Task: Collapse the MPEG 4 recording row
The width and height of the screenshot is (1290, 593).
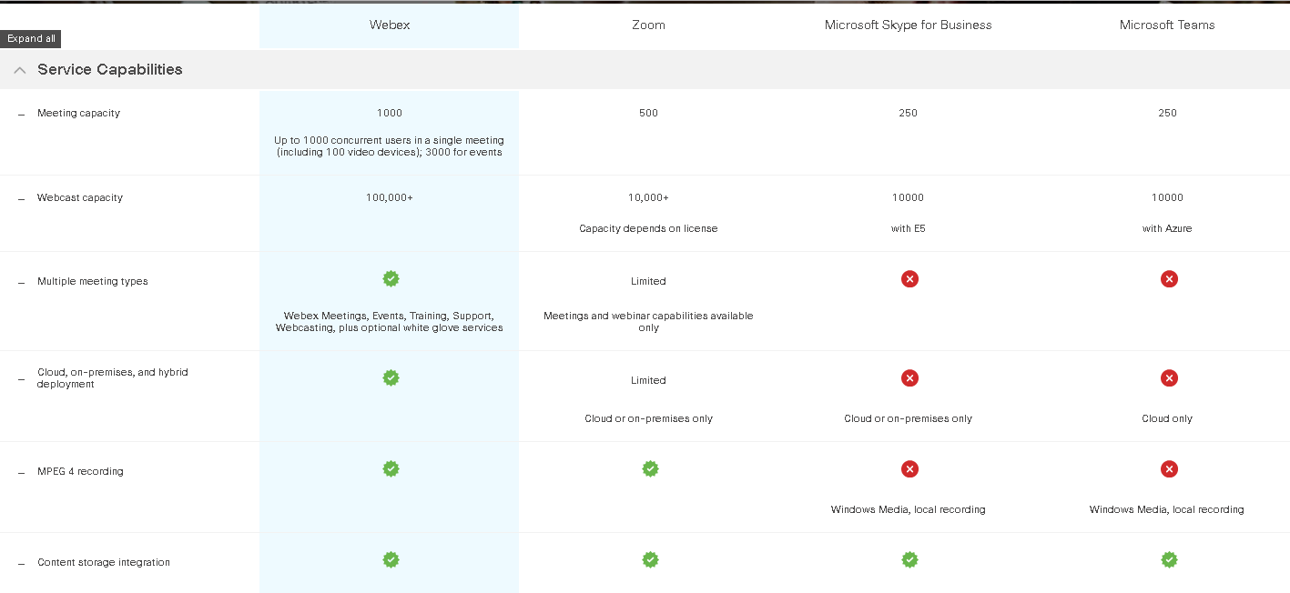Action: pos(20,471)
